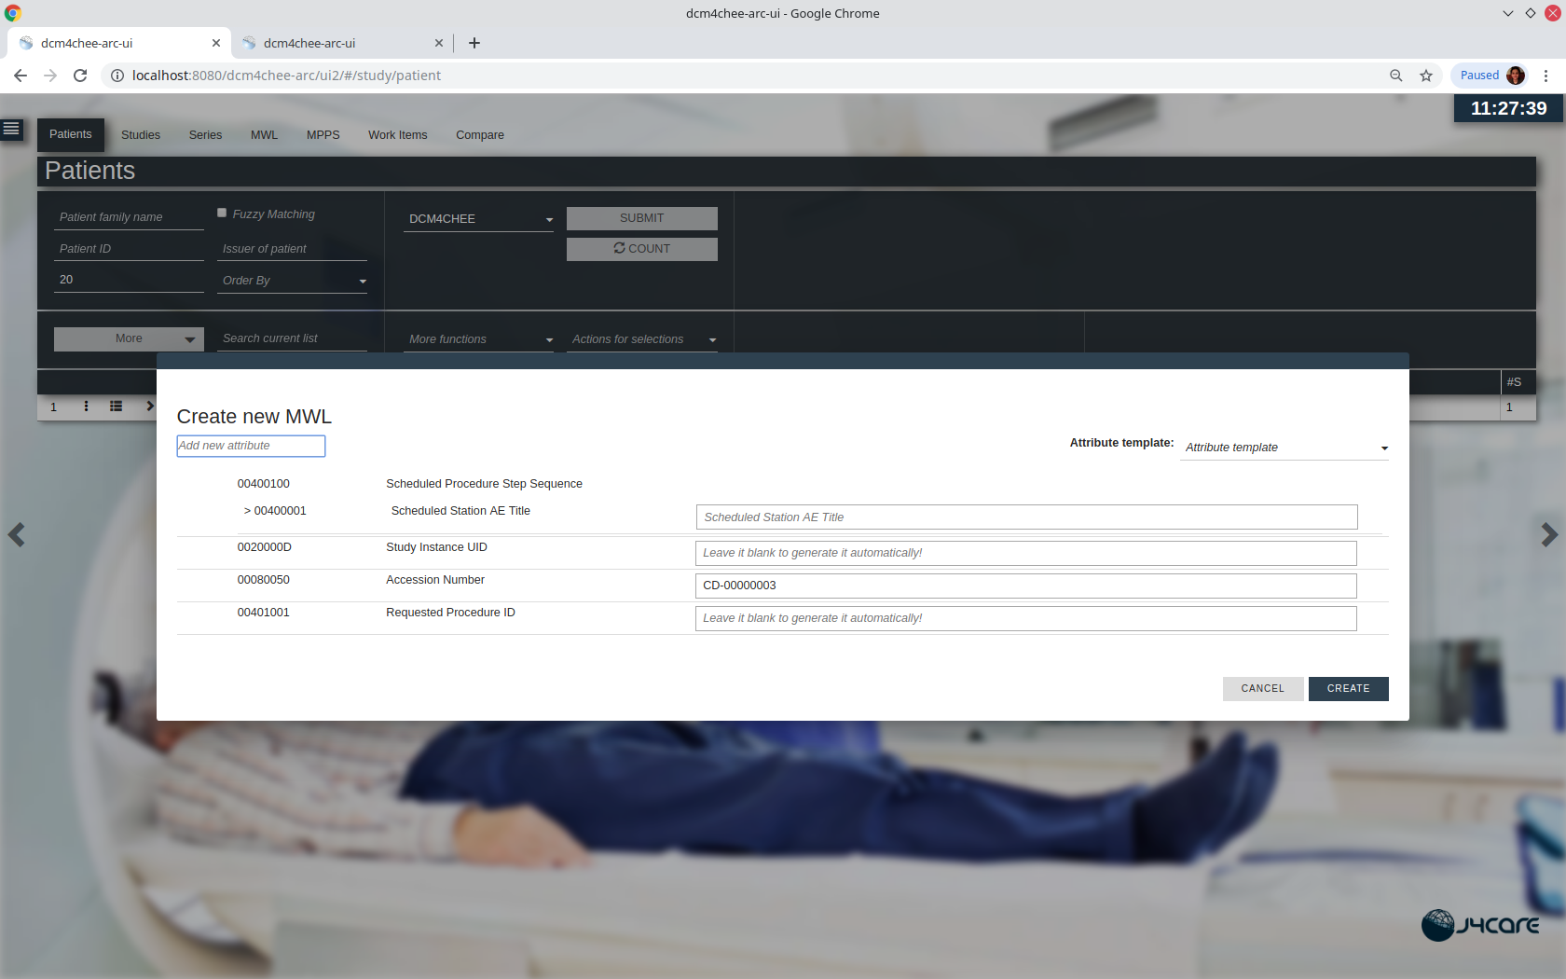This screenshot has width=1566, height=979.
Task: Click the right chevron page navigation arrow
Action: point(1549,534)
